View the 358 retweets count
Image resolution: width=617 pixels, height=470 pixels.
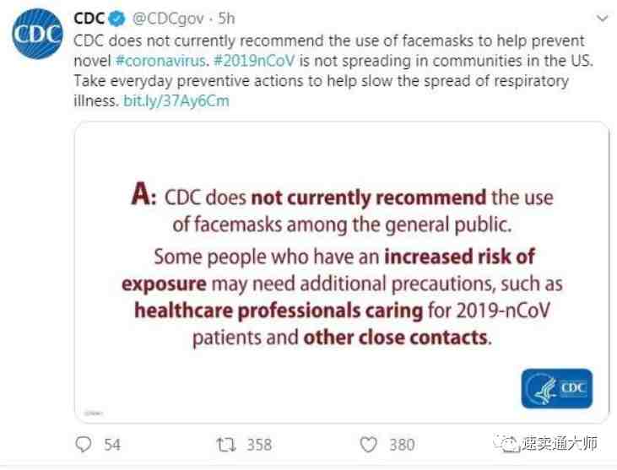[259, 445]
